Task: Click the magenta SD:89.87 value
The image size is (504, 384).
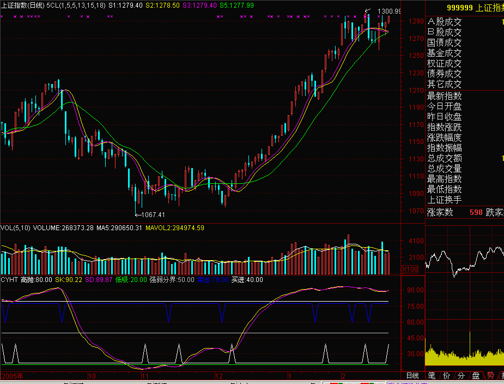Action: coord(99,280)
